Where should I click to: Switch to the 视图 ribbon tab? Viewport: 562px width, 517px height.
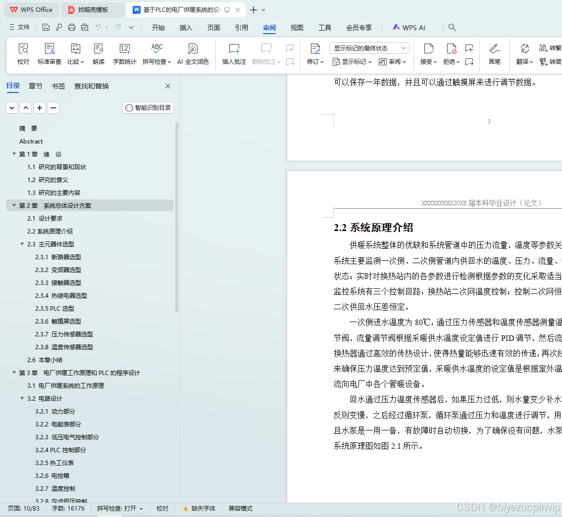[x=297, y=28]
